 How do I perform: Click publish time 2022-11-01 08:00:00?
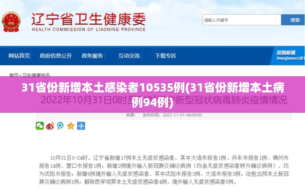click(x=182, y=115)
